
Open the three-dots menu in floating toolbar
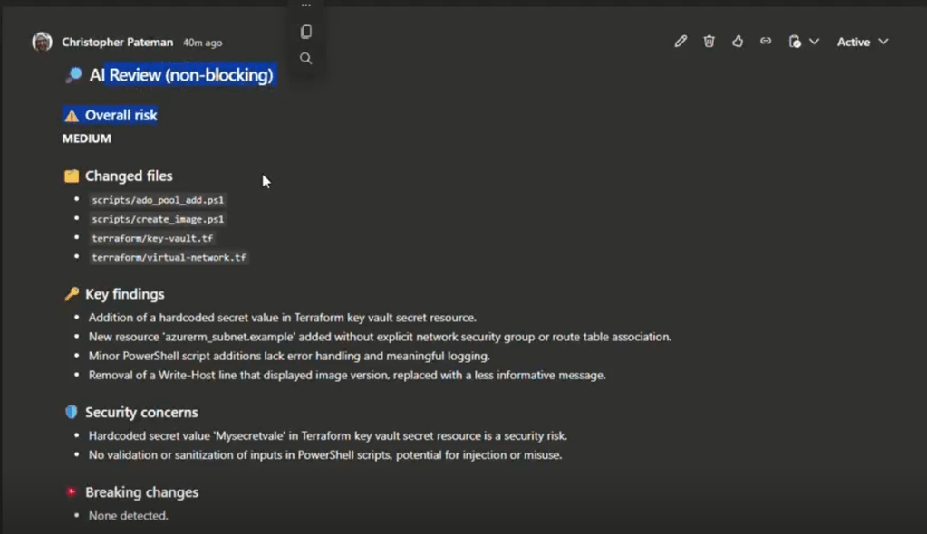point(306,6)
